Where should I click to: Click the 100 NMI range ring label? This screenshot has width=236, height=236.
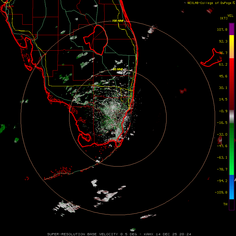(118, 21)
